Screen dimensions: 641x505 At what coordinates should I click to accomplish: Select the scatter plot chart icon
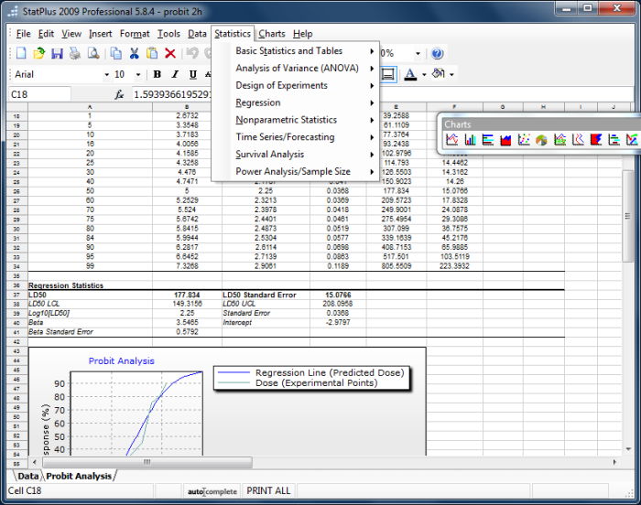pyautogui.click(x=524, y=140)
